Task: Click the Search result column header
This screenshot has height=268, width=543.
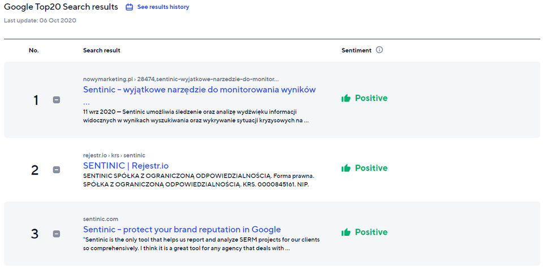Action: click(x=101, y=50)
